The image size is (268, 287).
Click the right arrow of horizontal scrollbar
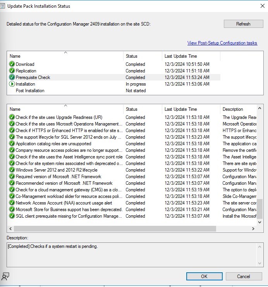pos(253,229)
